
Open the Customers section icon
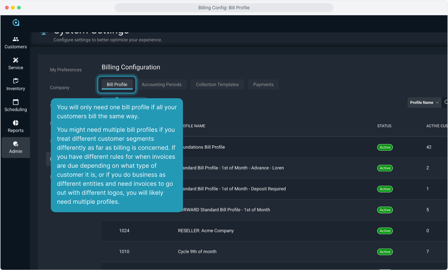coord(16,39)
